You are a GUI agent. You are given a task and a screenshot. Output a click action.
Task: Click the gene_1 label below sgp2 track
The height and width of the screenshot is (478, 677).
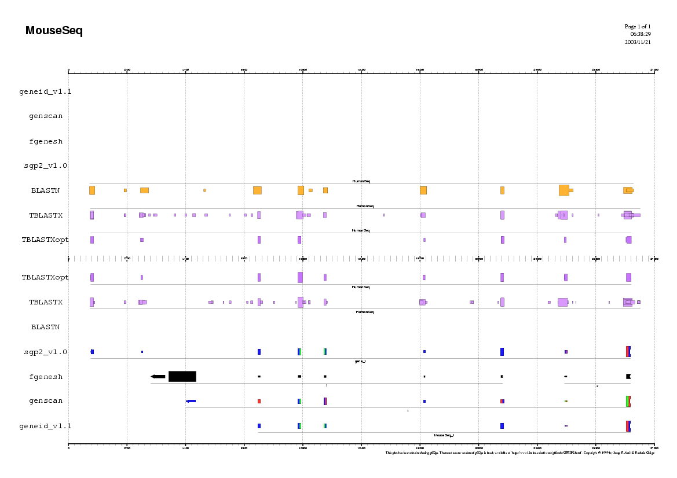point(360,361)
